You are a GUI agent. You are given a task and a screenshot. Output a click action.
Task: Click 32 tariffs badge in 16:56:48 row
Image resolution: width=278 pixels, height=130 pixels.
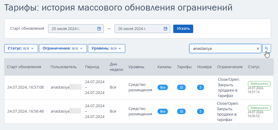coord(181,111)
